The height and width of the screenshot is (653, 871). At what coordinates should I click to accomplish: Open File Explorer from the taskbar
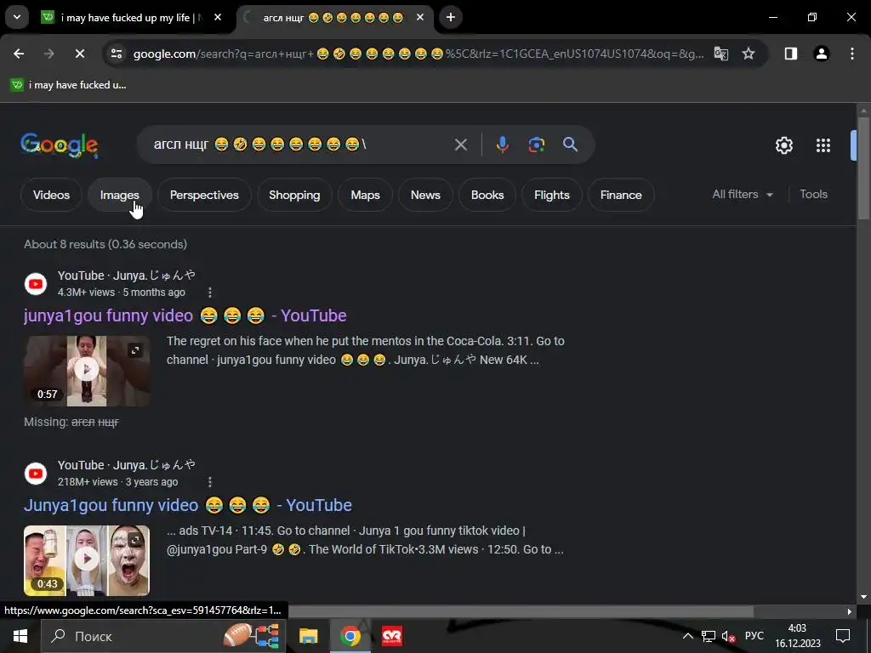(x=308, y=636)
